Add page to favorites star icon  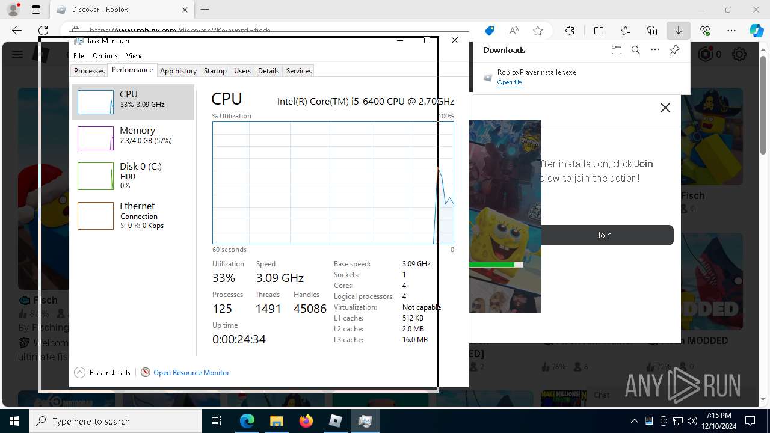tap(538, 31)
